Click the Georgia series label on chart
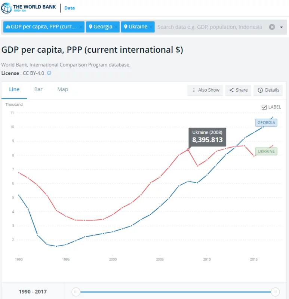This screenshot has width=289, height=299. click(x=266, y=123)
